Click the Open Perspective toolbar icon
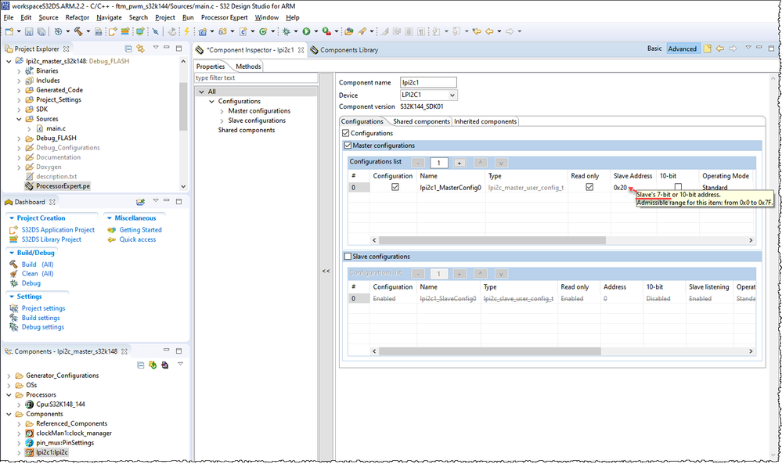The height and width of the screenshot is (464, 782). point(348,31)
